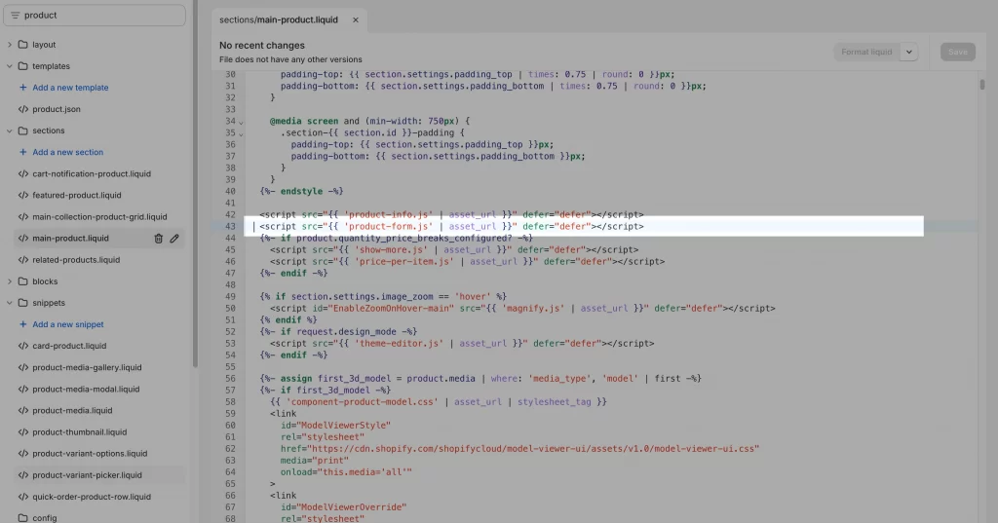Screen dimensions: 998x523
Task: Click the filter icon in the product search box
Action: [x=16, y=16]
